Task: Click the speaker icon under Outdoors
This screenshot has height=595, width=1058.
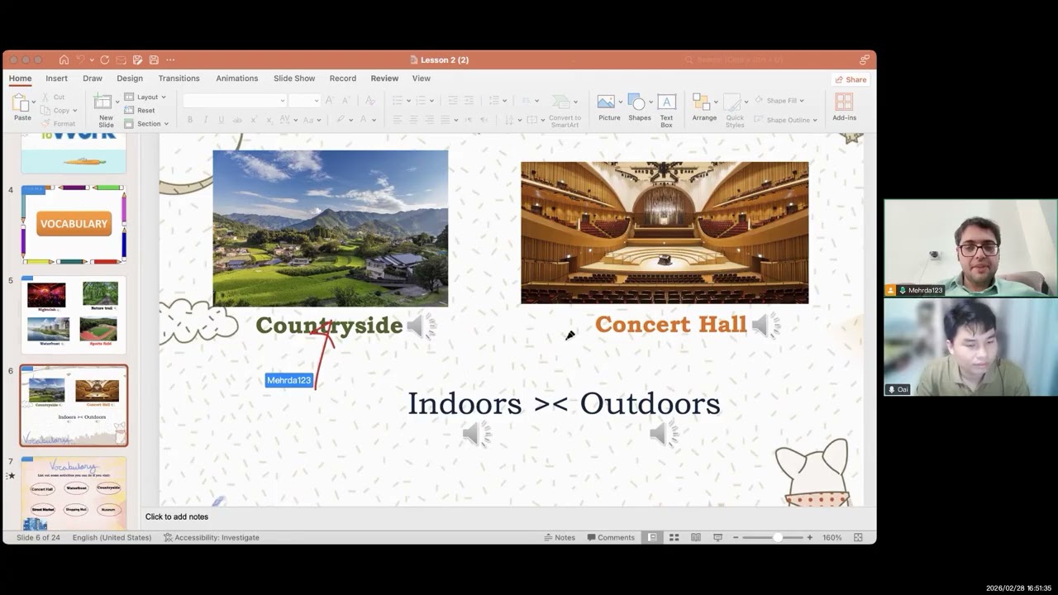Action: coord(664,434)
